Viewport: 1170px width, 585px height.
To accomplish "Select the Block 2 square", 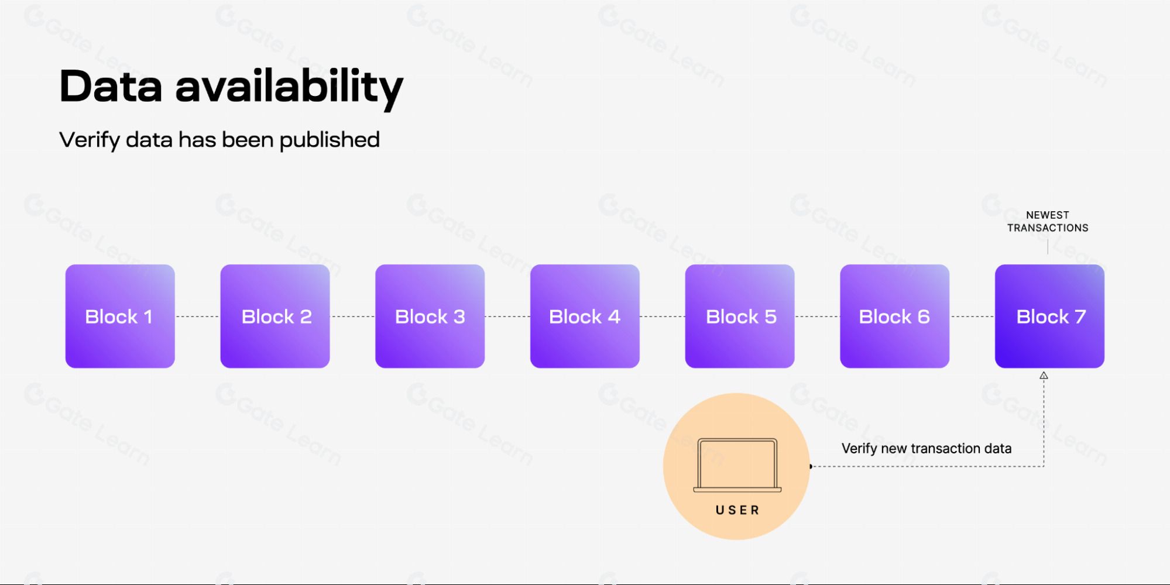I will click(x=275, y=316).
